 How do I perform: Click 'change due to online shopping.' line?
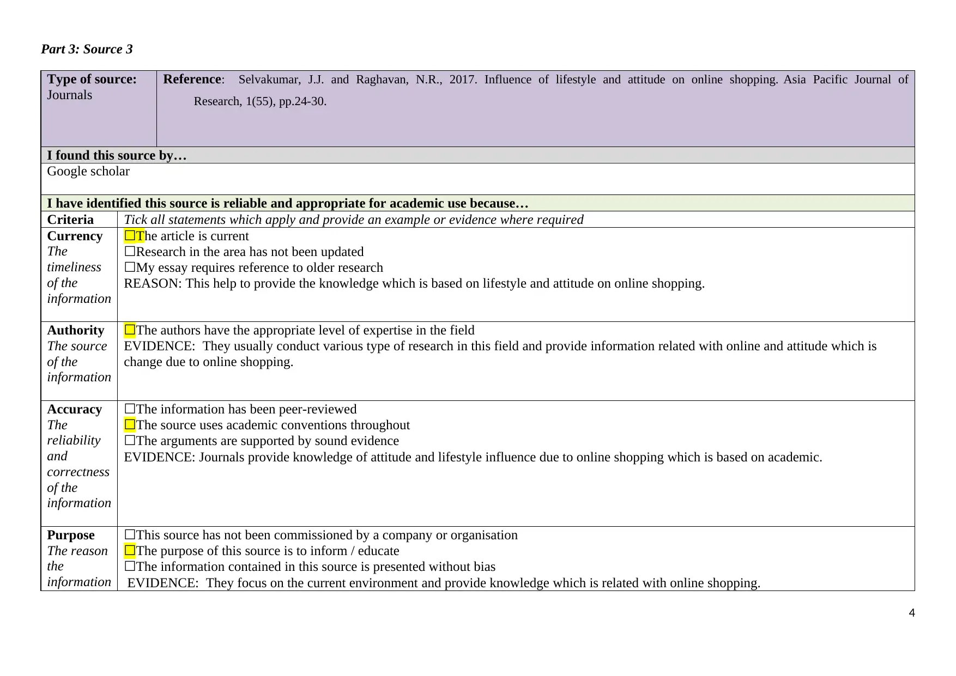click(209, 362)
